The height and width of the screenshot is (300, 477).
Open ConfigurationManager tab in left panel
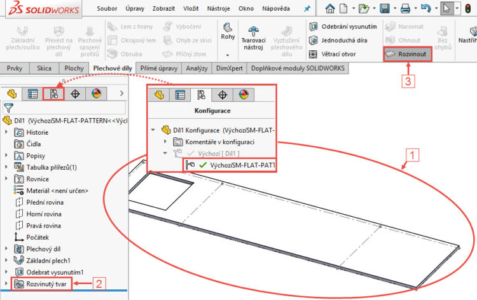click(x=54, y=93)
